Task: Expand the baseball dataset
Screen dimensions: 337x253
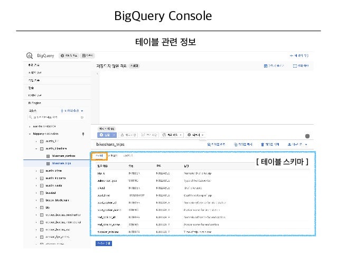Action: pos(36,193)
